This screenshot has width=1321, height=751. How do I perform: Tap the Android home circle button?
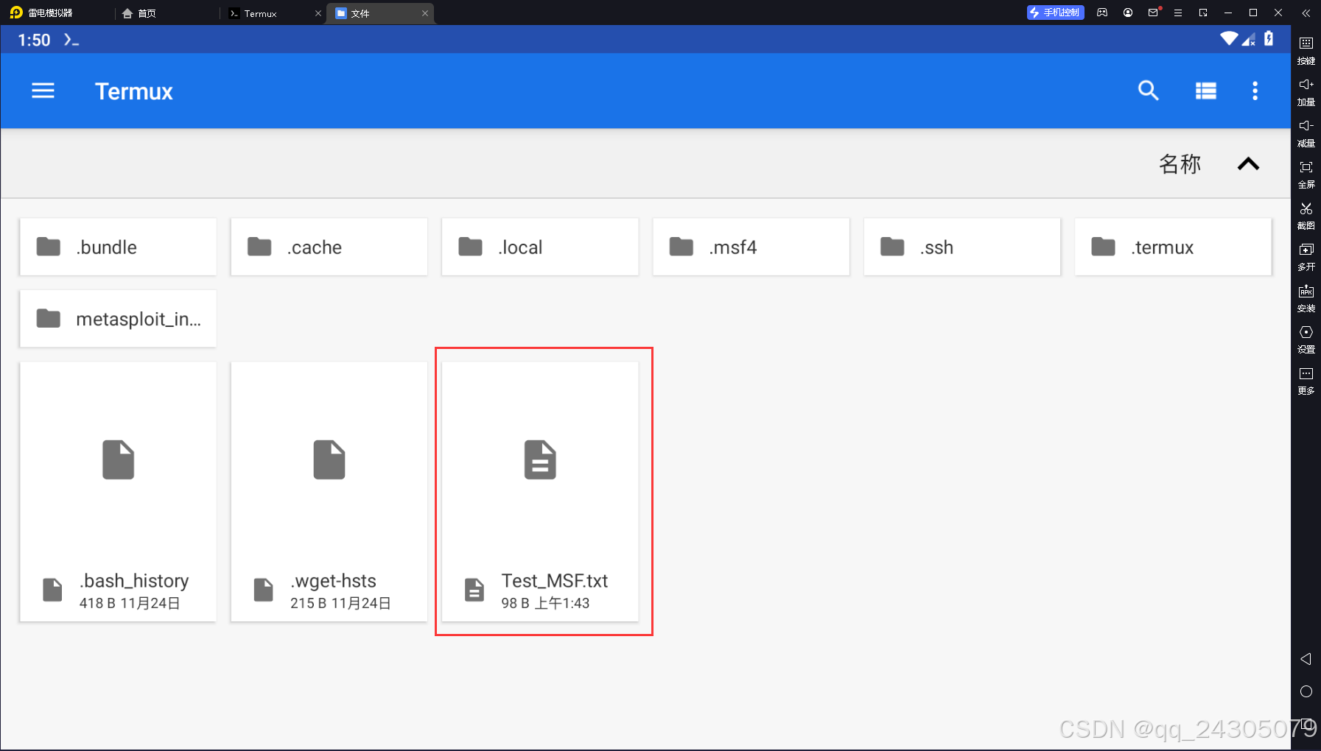click(x=1306, y=691)
